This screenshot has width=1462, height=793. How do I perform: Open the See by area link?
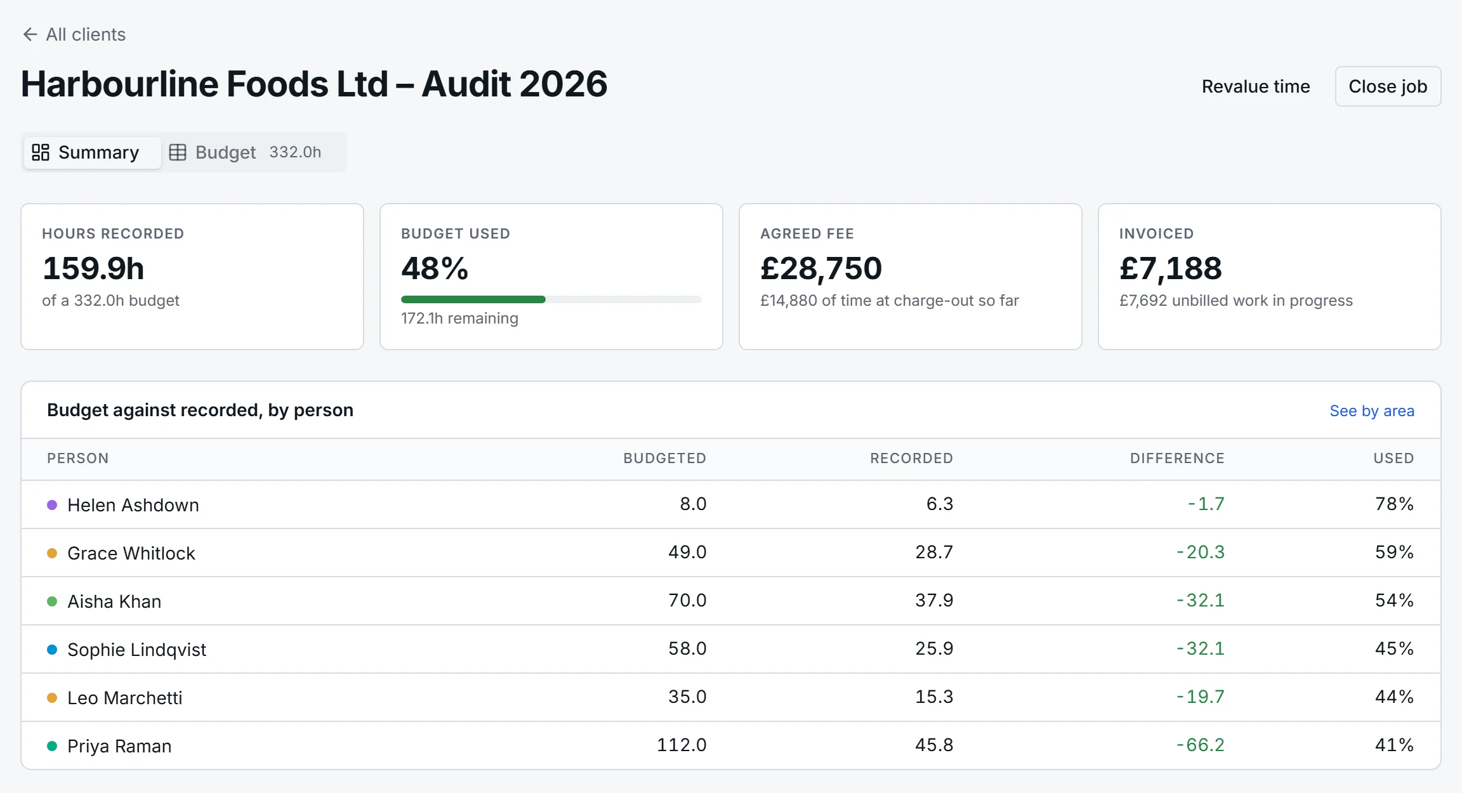click(x=1372, y=411)
